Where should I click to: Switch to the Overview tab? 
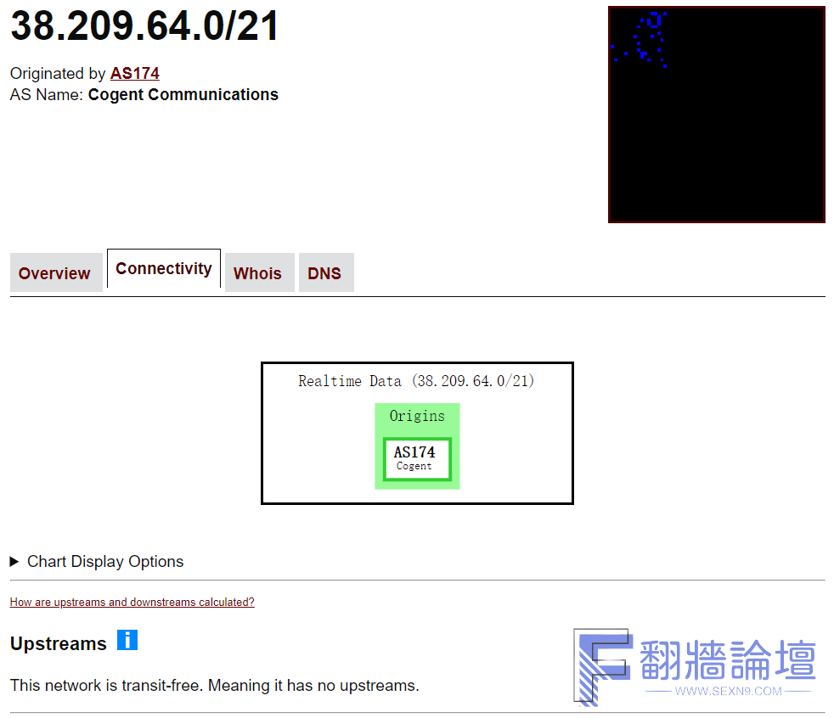tap(56, 272)
